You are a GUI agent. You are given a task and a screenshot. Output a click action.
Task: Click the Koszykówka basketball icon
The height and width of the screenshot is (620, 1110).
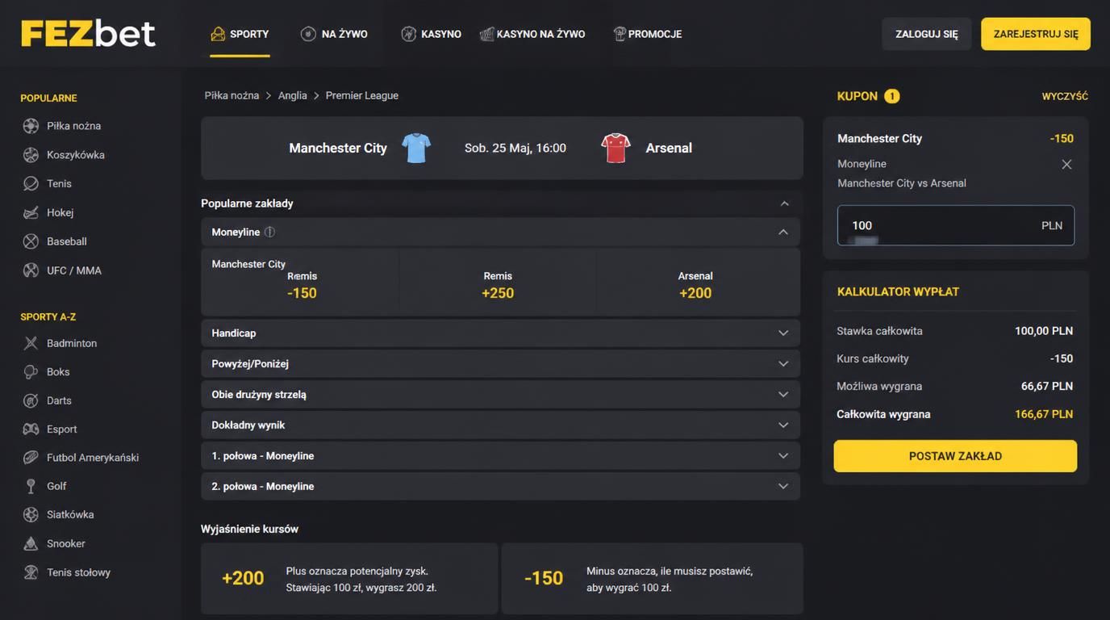(31, 155)
